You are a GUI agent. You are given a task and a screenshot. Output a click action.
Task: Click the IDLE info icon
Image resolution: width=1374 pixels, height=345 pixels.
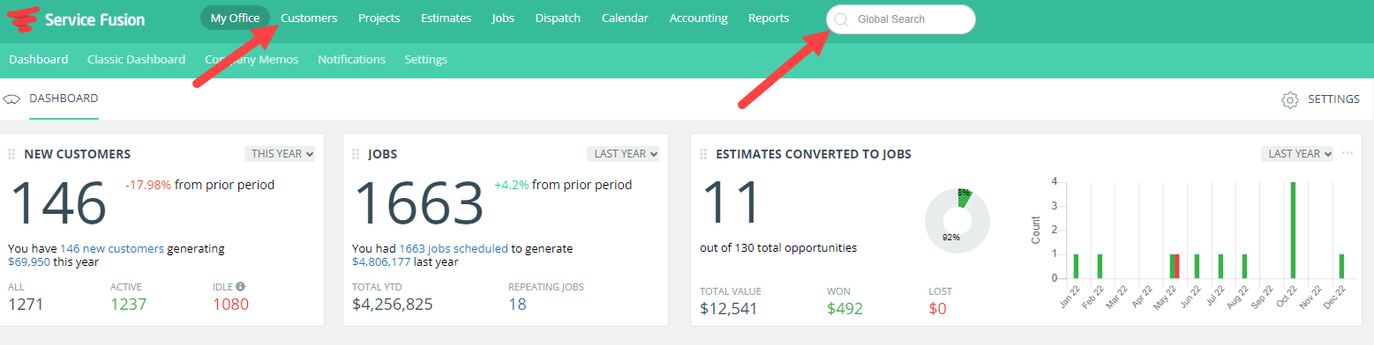pos(240,286)
